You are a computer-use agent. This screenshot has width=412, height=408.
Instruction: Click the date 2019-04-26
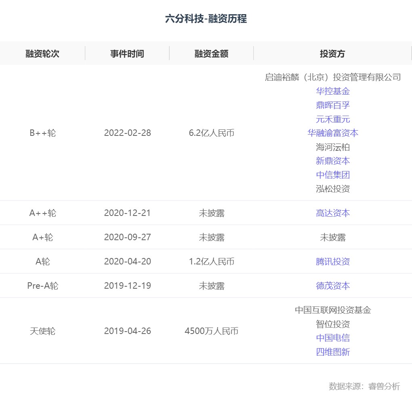point(127,331)
